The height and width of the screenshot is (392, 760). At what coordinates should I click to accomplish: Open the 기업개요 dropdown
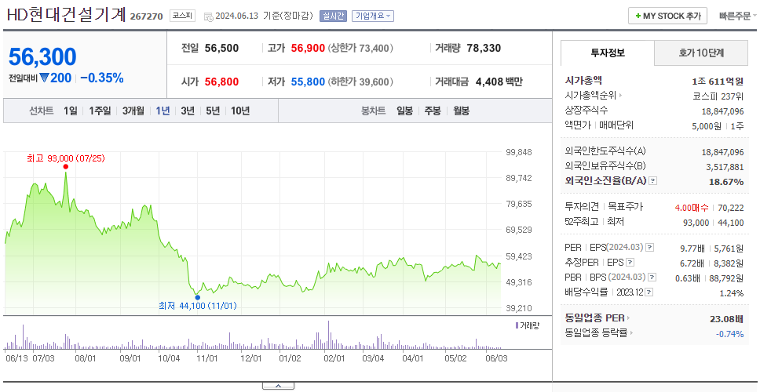[x=373, y=16]
